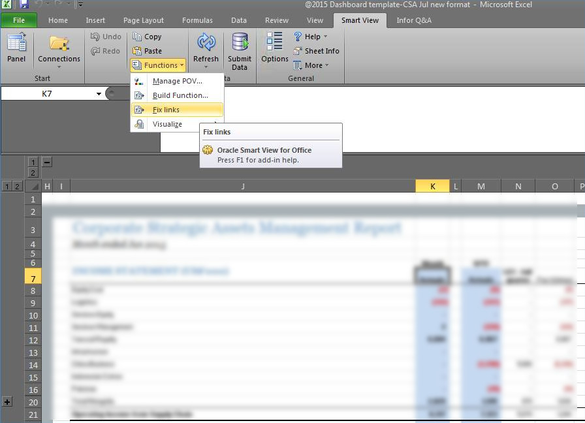Open the Functions dropdown
585x423 pixels.
pos(158,65)
